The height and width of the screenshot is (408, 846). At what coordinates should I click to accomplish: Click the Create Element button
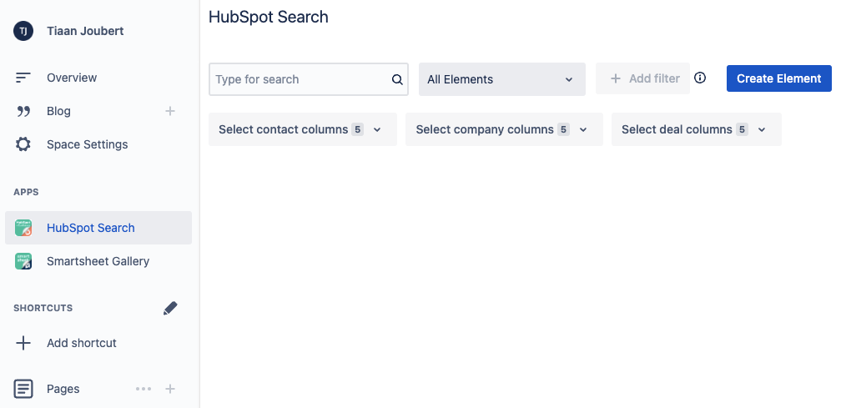point(778,78)
